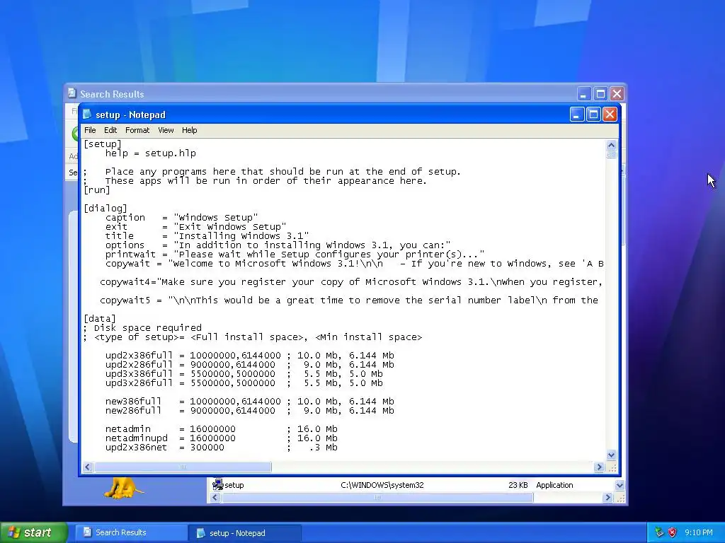Click the red security shield tray icon
725x543 pixels.
673,532
